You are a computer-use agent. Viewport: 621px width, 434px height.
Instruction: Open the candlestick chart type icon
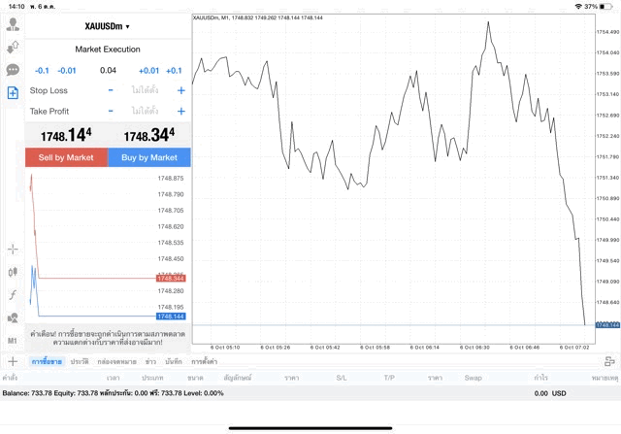coord(13,273)
